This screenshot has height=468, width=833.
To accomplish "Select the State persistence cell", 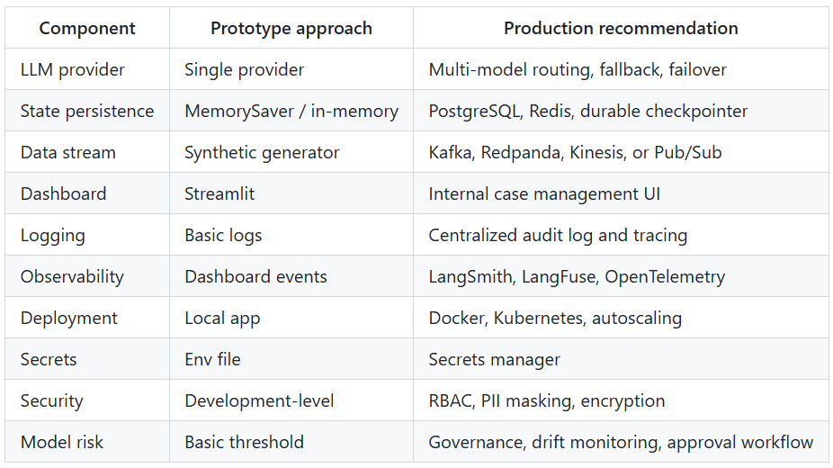I will tap(87, 111).
